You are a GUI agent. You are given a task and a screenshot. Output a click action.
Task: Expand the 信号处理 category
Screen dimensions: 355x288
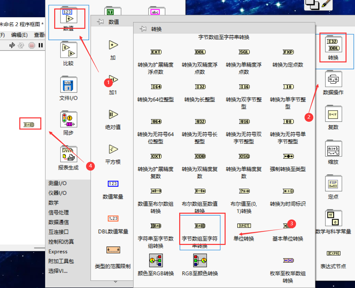58,212
